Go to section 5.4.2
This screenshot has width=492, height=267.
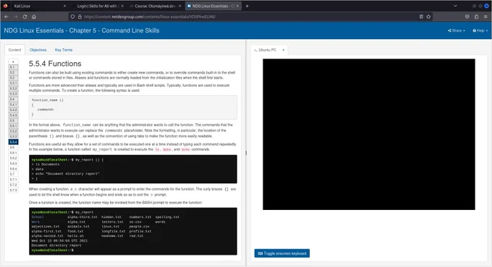(13, 110)
